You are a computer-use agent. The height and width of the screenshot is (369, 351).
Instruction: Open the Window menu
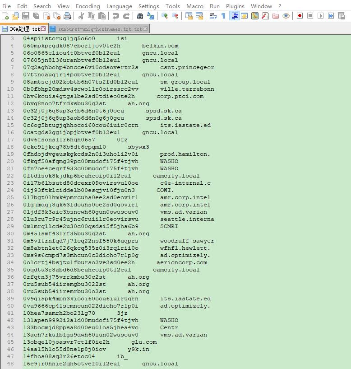[x=261, y=6]
